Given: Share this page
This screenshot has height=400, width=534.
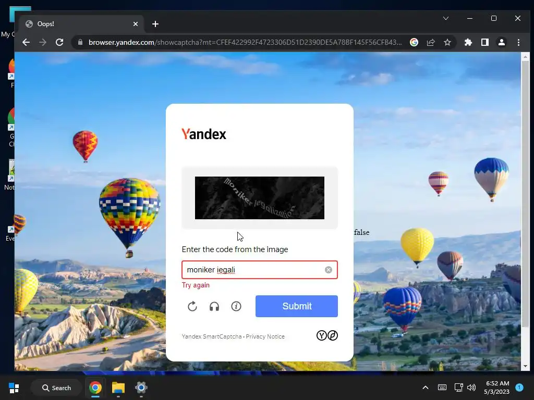Looking at the screenshot, I should click(431, 42).
